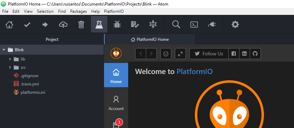The width and height of the screenshot is (294, 128).
Task: Open the Find menu
Action: tap(62, 11)
